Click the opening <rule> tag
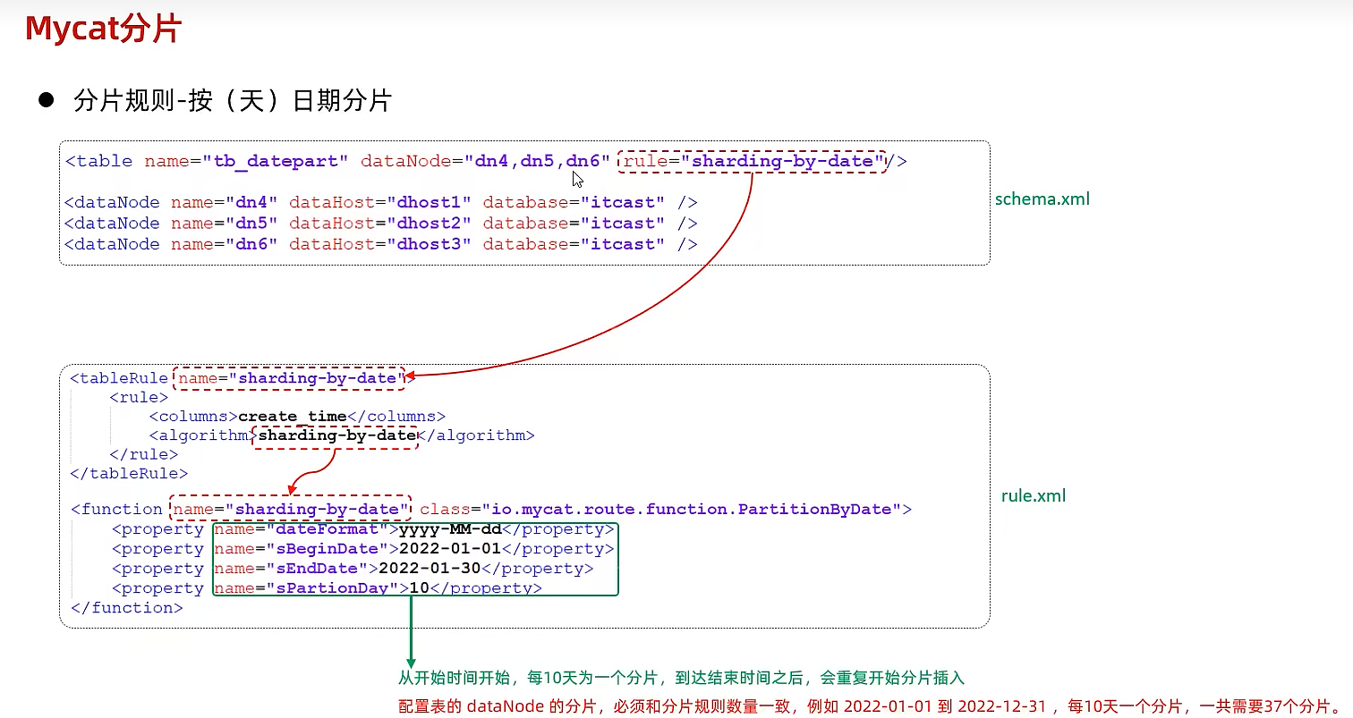This screenshot has height=718, width=1353. (x=139, y=397)
